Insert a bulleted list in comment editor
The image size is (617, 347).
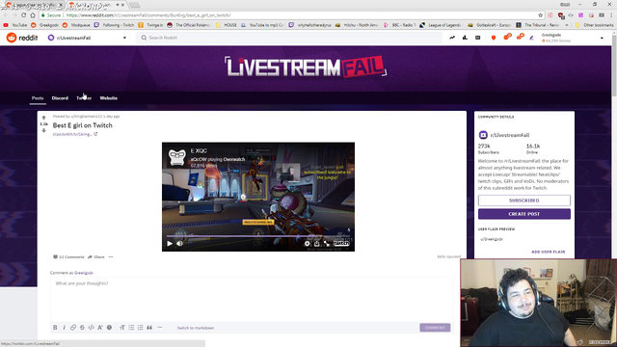[131, 328]
